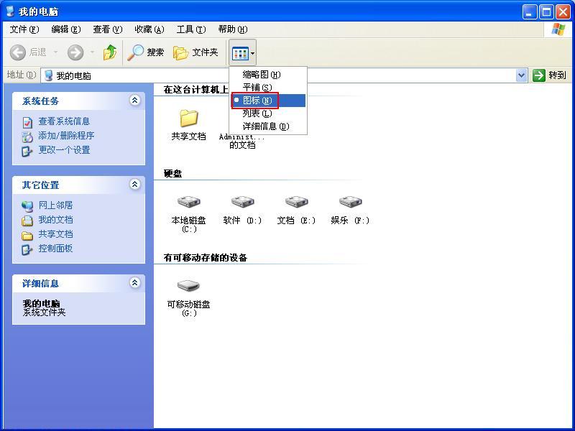Image resolution: width=575 pixels, height=431 pixels.
Task: Open the 帮助(H) help menu
Action: 233,29
